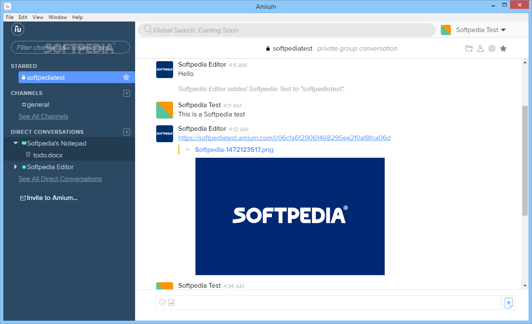The width and height of the screenshot is (532, 324).
Task: Open the View menu
Action: pos(38,17)
